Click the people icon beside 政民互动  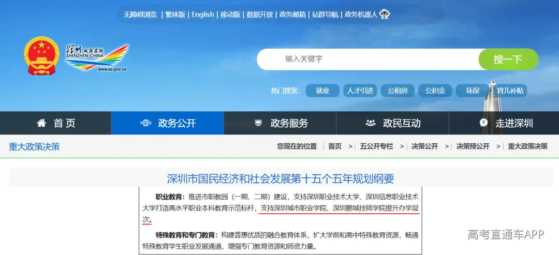coord(371,123)
